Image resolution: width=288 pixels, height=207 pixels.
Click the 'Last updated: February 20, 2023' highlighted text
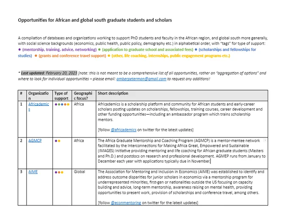coord(49,73)
